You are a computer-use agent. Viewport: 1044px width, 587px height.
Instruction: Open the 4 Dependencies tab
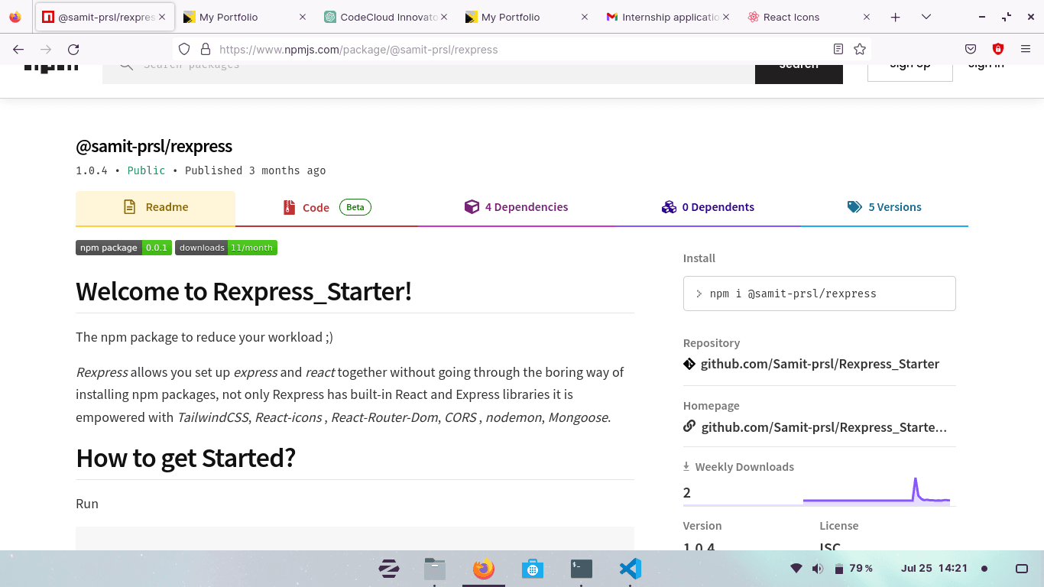click(x=517, y=207)
